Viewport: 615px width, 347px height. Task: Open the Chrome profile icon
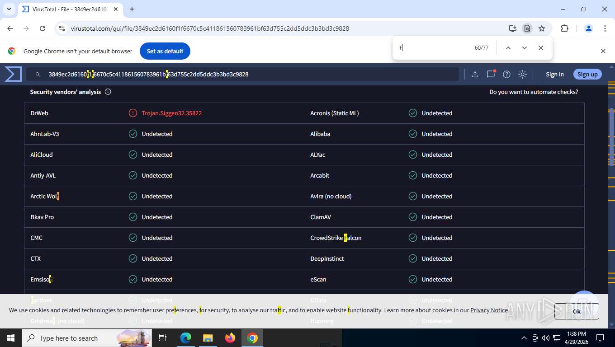coord(589,28)
